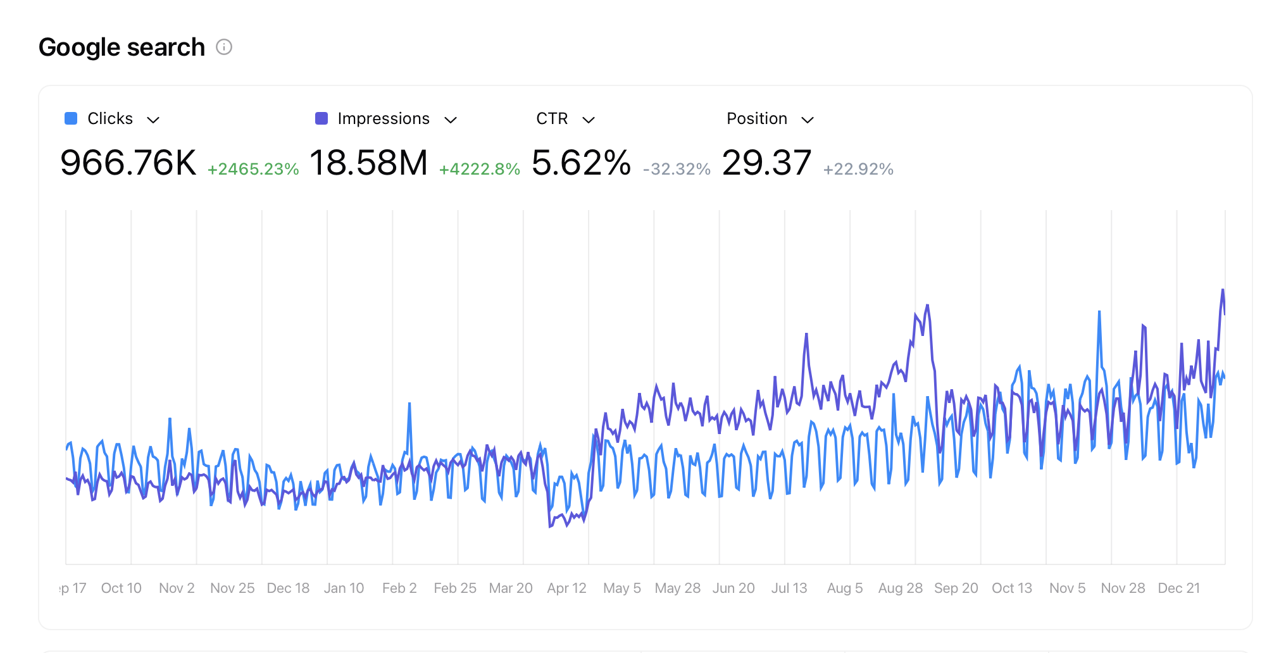Click the +22.92% change figure
1286x653 pixels.
pos(858,169)
